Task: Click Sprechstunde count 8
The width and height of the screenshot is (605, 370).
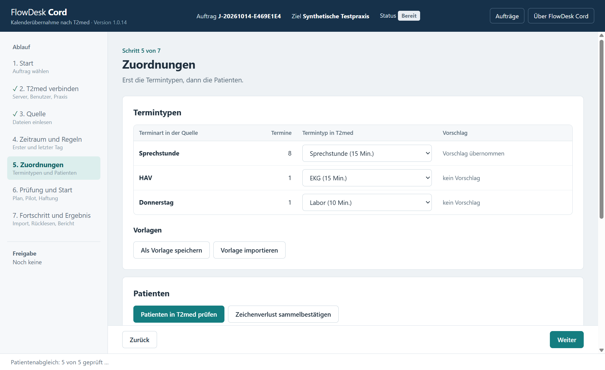Action: (290, 153)
